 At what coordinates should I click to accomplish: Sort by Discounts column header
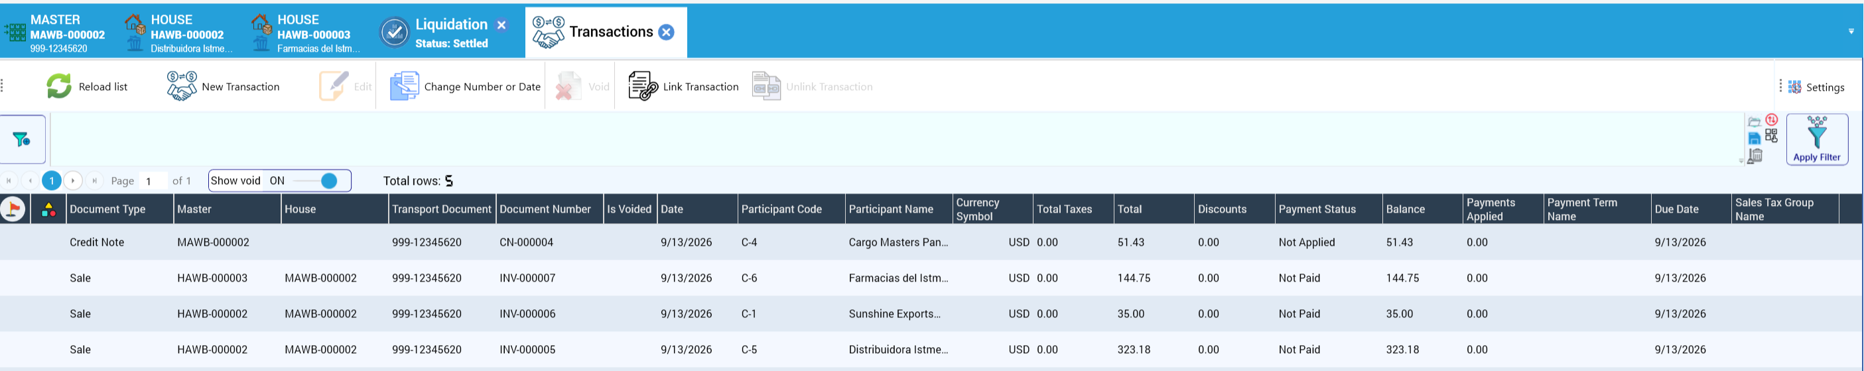pos(1234,209)
